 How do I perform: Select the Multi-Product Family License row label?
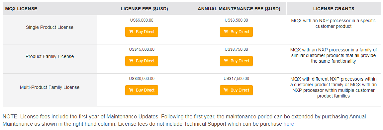click(49, 87)
